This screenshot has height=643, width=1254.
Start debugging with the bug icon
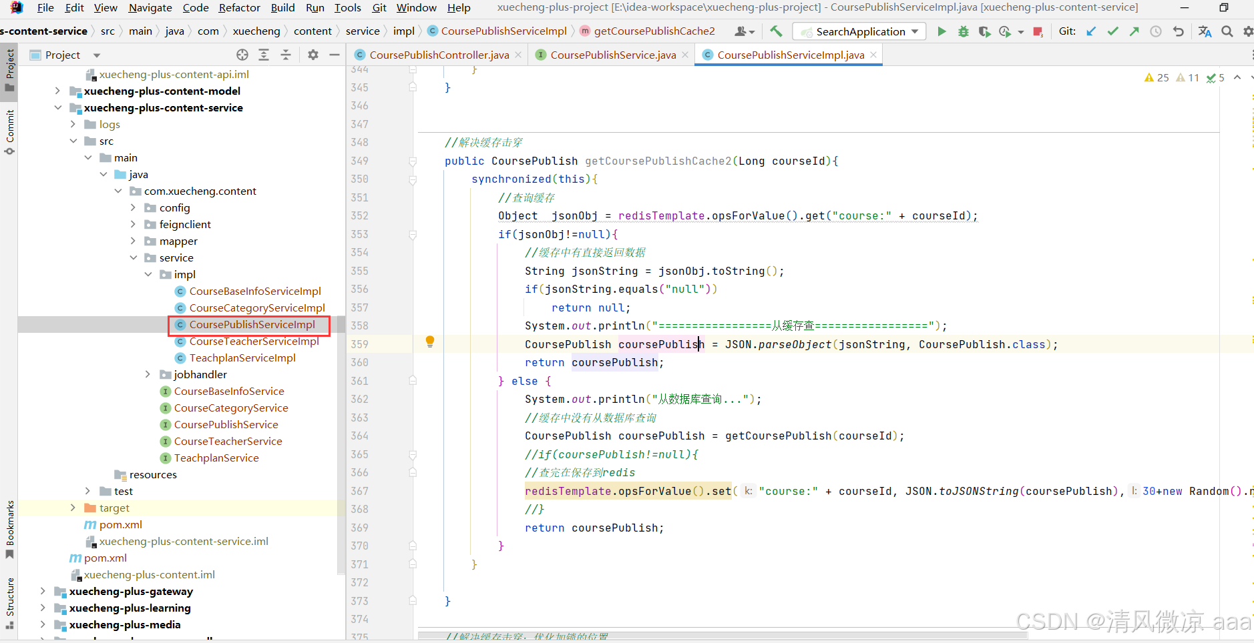tap(963, 31)
